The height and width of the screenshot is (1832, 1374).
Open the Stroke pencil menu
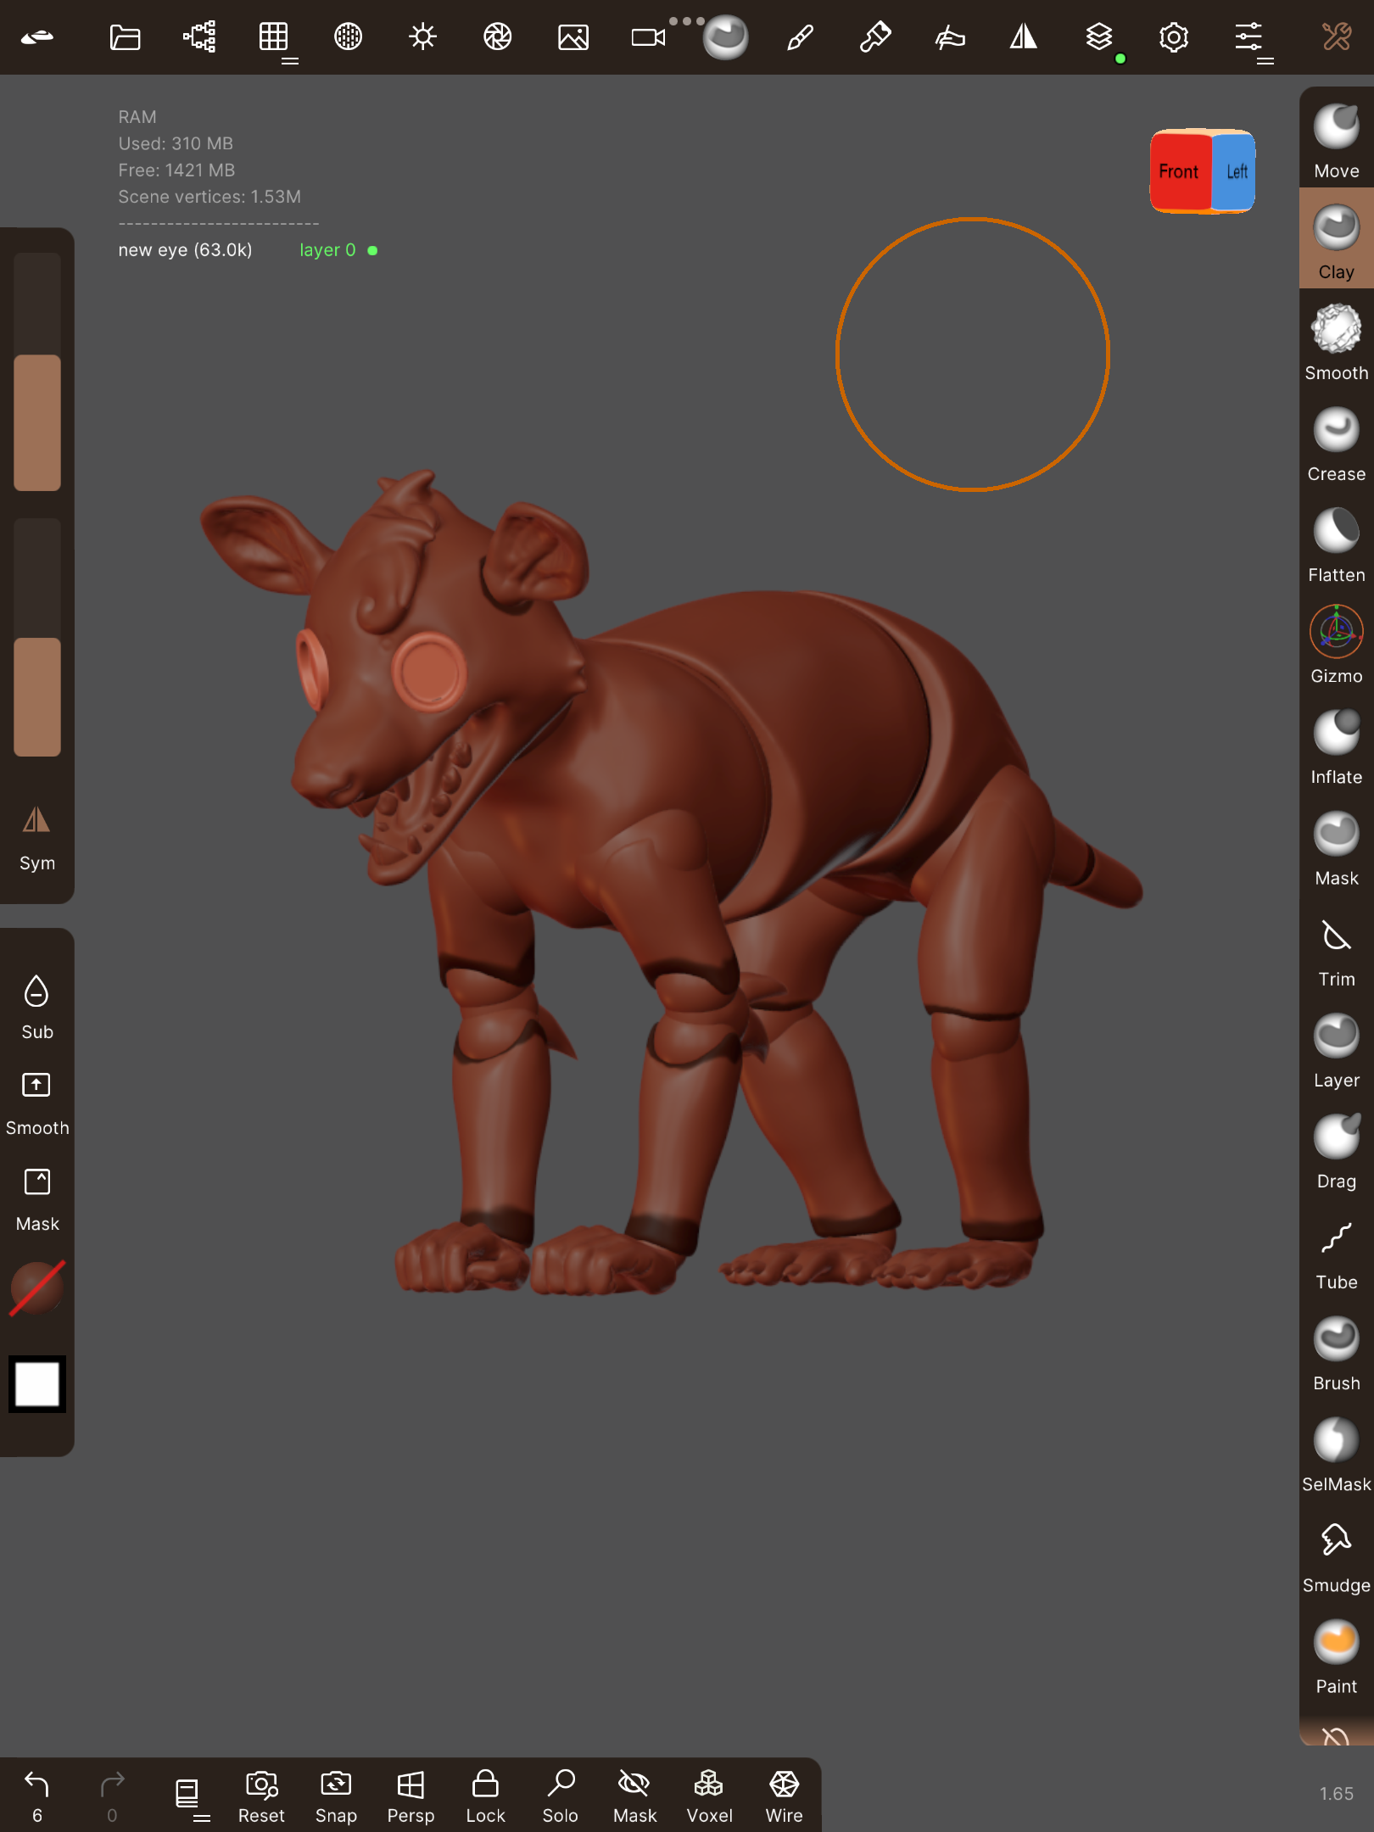[800, 37]
